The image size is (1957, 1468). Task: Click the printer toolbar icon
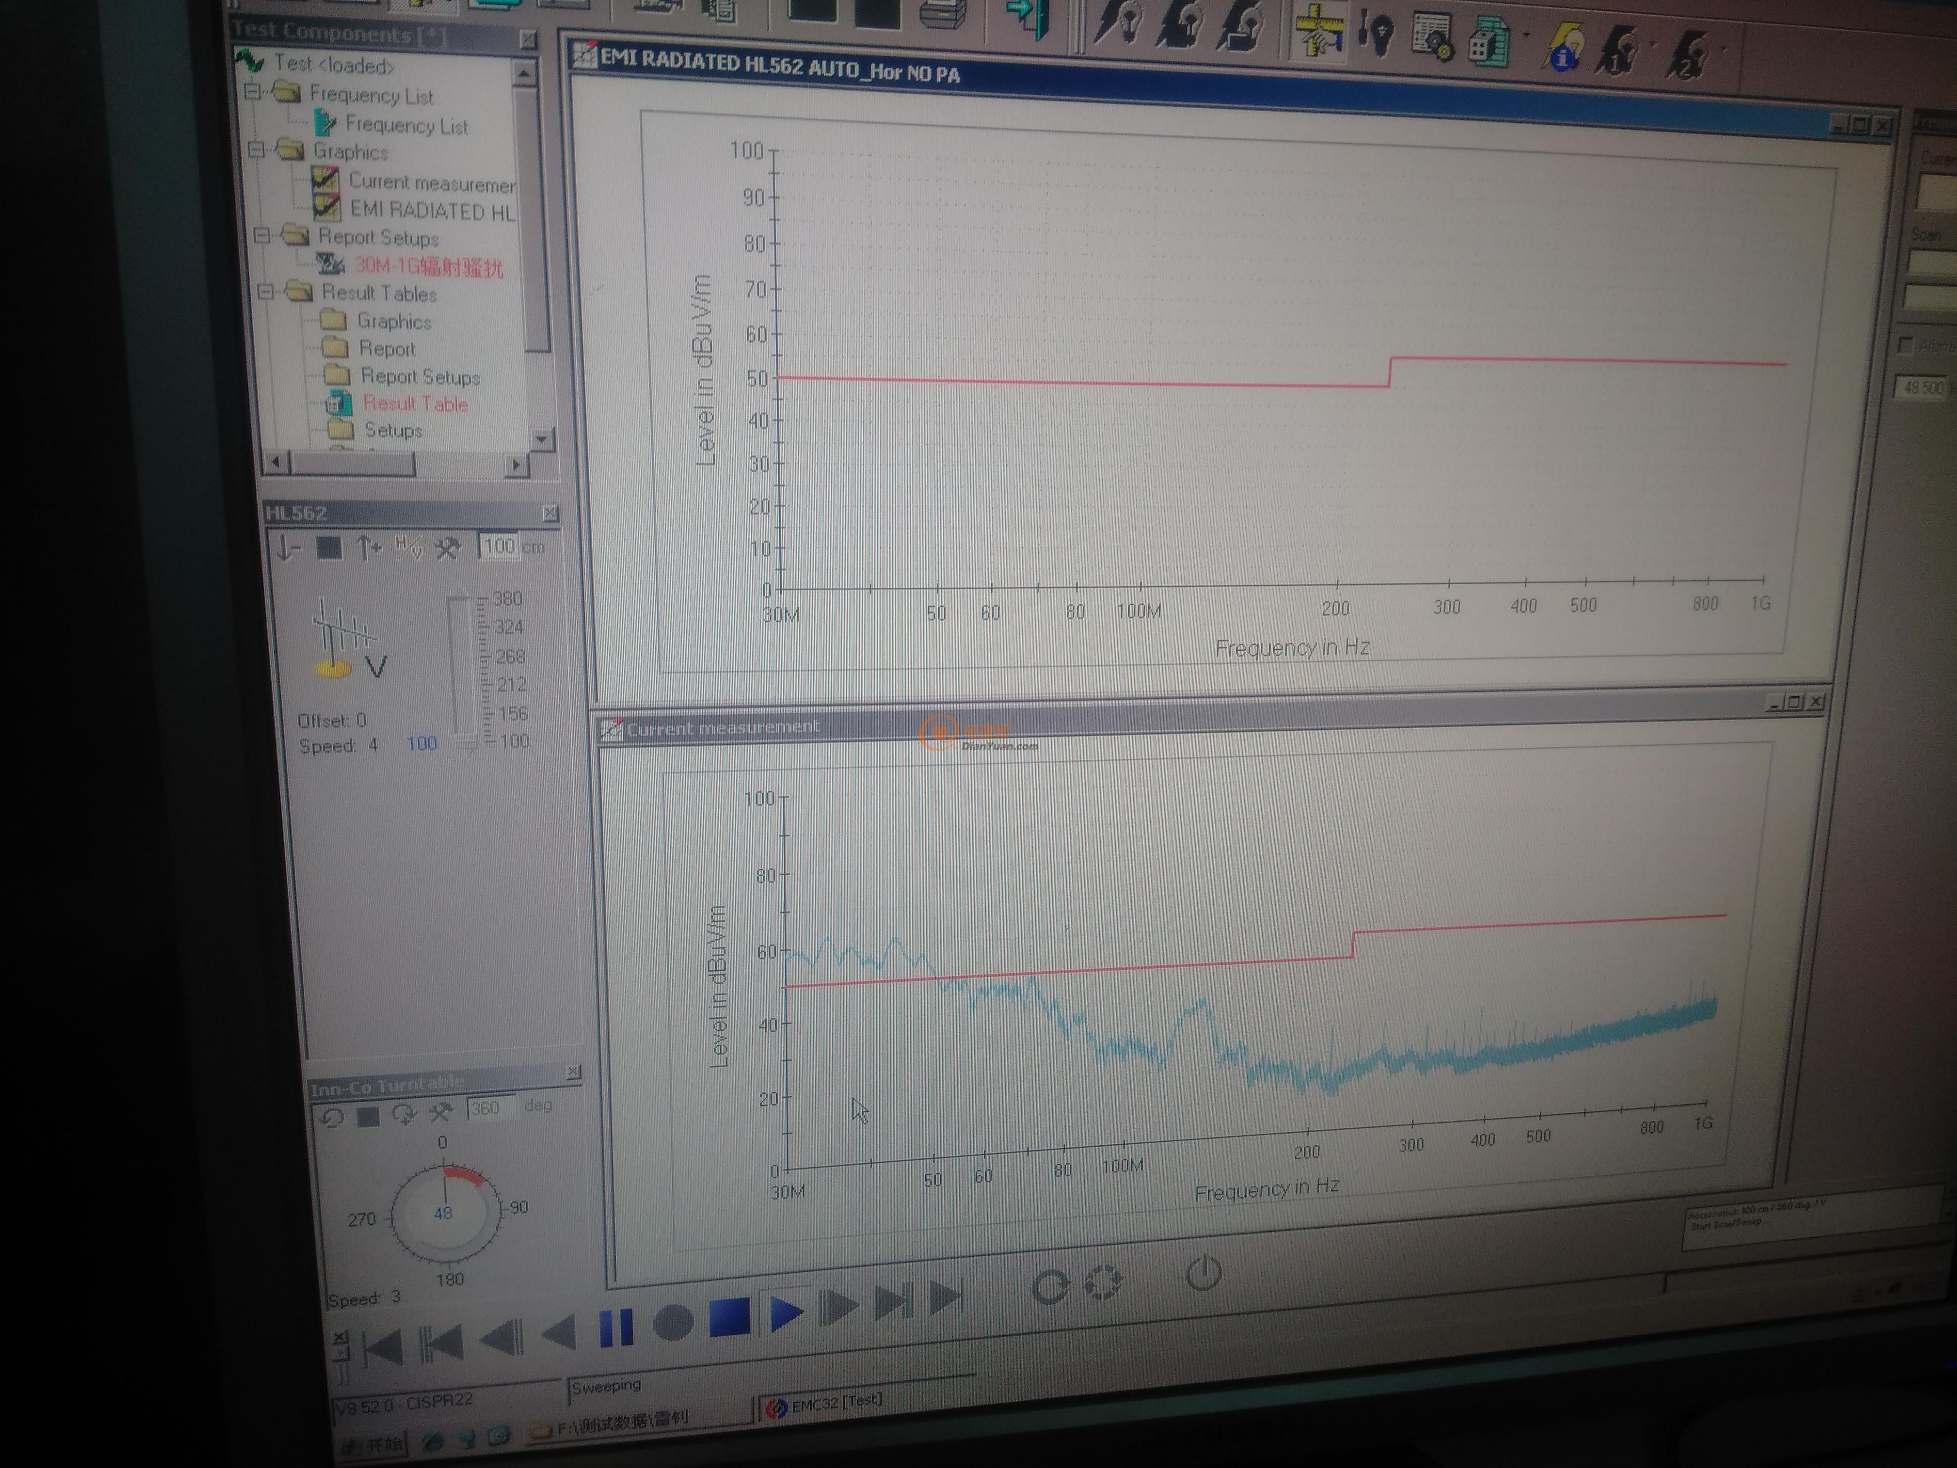tap(942, 15)
